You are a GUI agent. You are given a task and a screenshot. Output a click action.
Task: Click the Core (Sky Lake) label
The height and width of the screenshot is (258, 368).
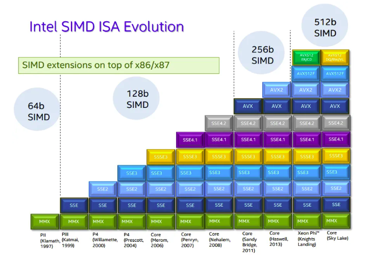pos(337,236)
